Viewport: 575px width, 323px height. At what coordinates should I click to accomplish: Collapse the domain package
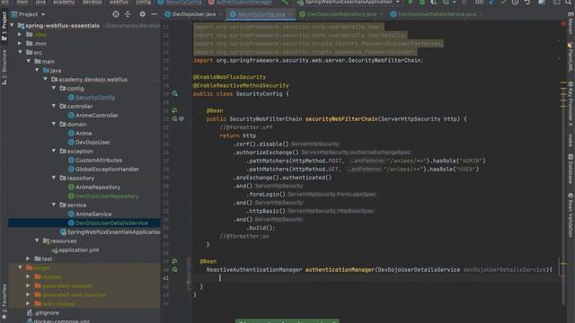point(54,124)
